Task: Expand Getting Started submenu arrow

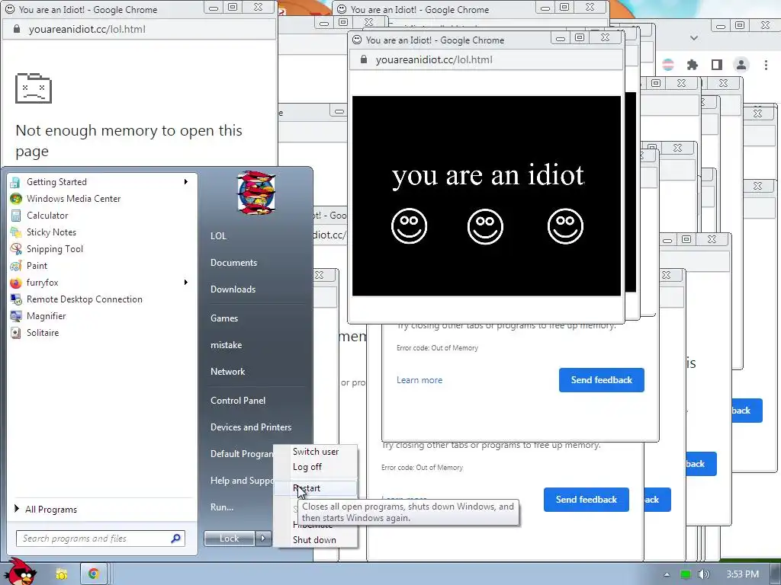Action: [x=186, y=181]
